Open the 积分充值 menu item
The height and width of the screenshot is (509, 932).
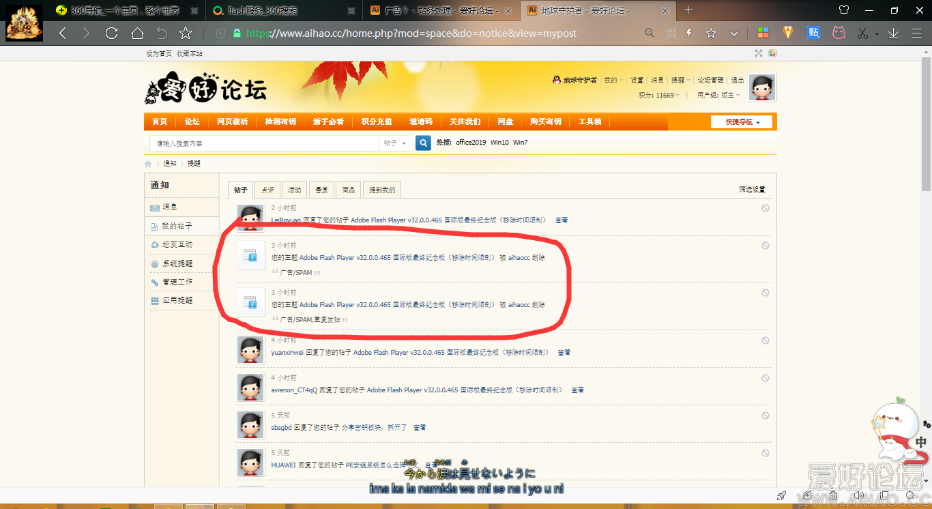[x=376, y=121]
